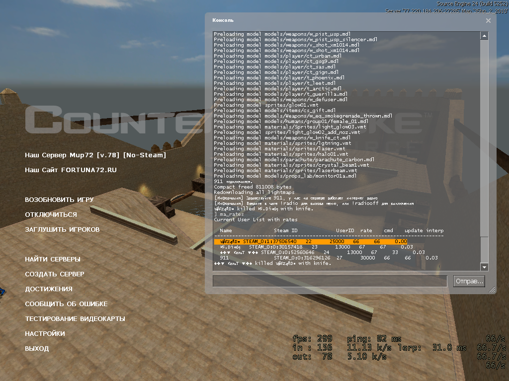Click the w_pist_usp_silencer.mdl preload line
The image size is (509, 381).
[x=295, y=40]
